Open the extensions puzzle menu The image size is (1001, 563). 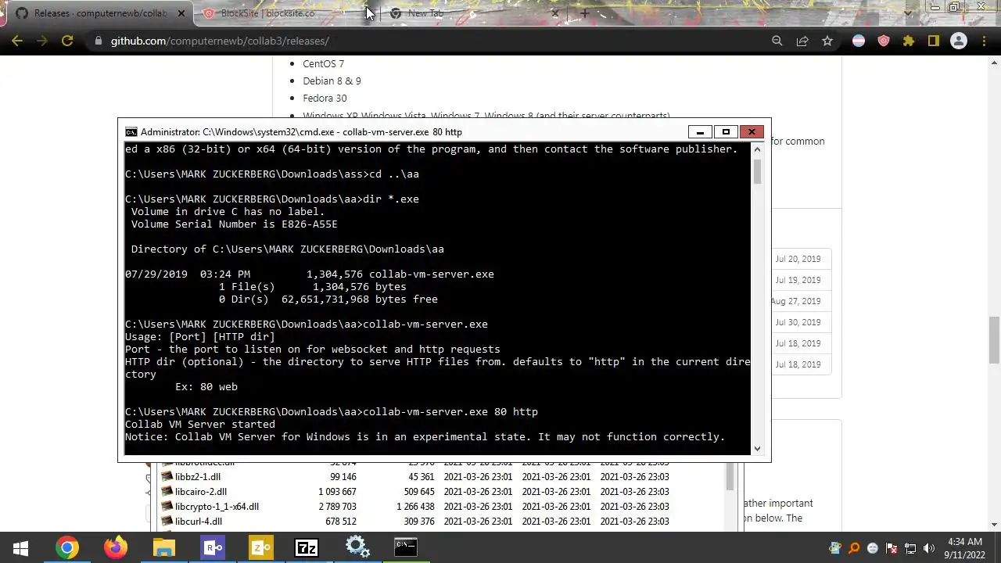(x=909, y=41)
